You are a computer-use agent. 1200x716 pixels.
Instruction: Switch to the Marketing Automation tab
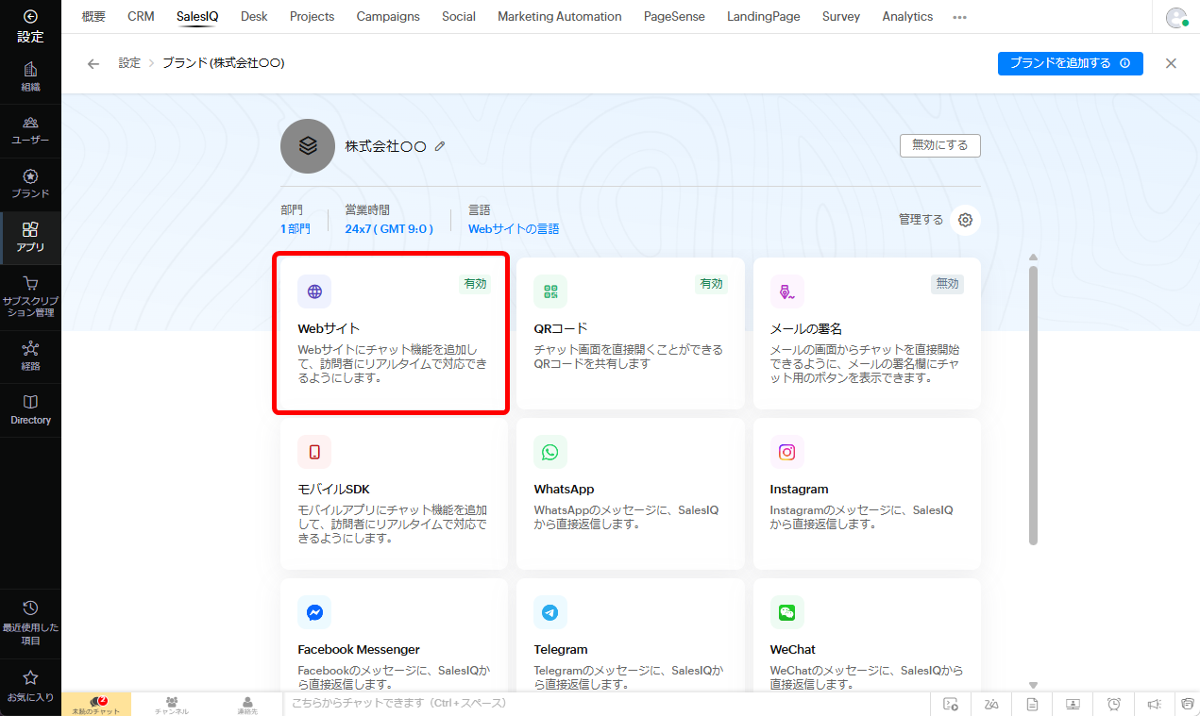pyautogui.click(x=560, y=16)
